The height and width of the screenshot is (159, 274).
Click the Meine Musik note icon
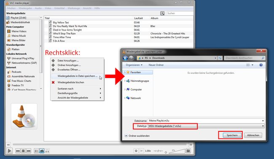point(9,36)
